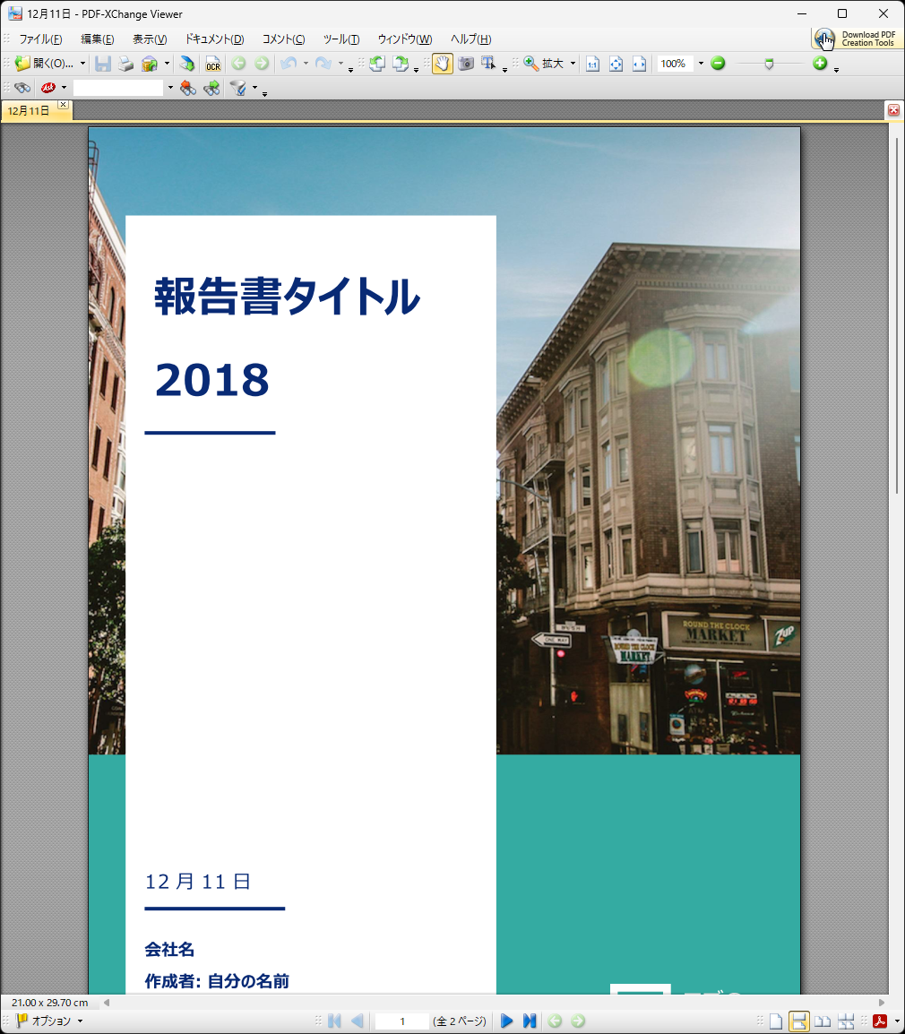Switch to single page layout
905x1034 pixels.
tap(777, 1021)
